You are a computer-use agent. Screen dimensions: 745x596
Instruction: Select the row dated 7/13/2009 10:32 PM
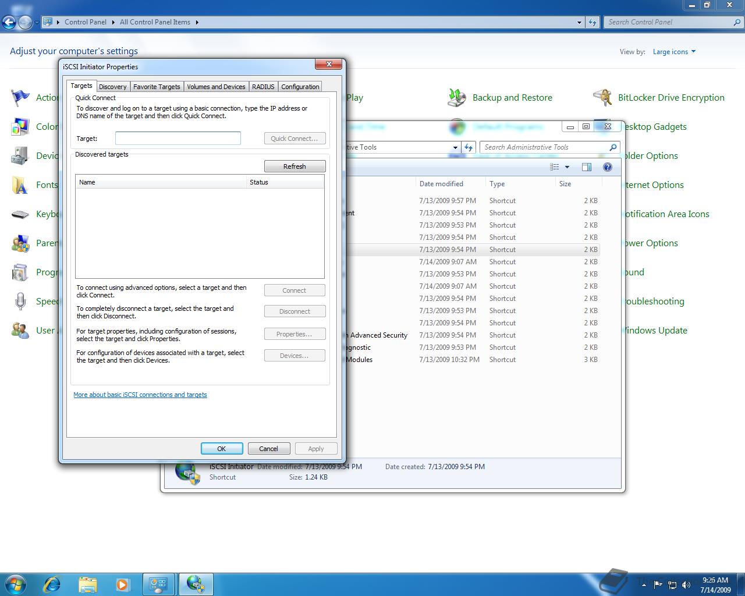coord(473,360)
